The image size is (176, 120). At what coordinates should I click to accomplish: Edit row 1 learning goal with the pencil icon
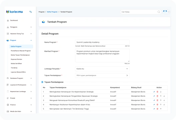tap(154, 92)
